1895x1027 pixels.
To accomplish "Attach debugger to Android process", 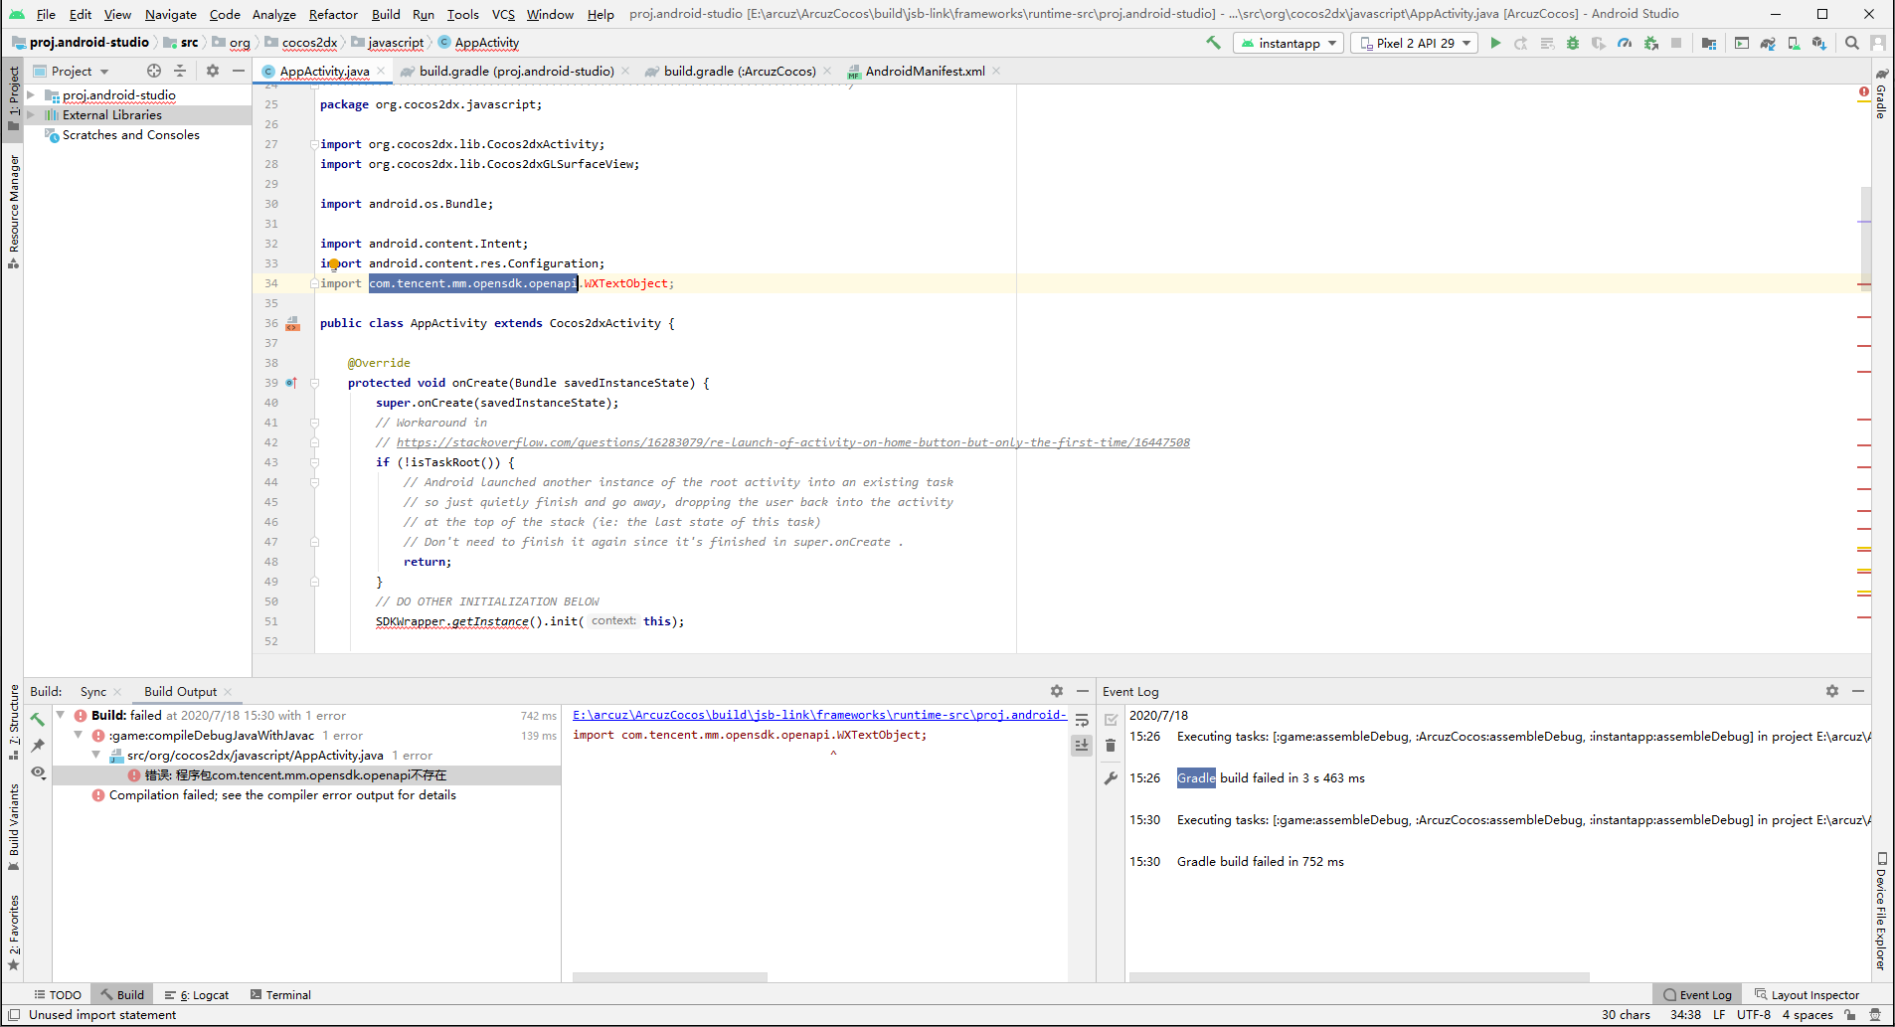I will pyautogui.click(x=1650, y=43).
